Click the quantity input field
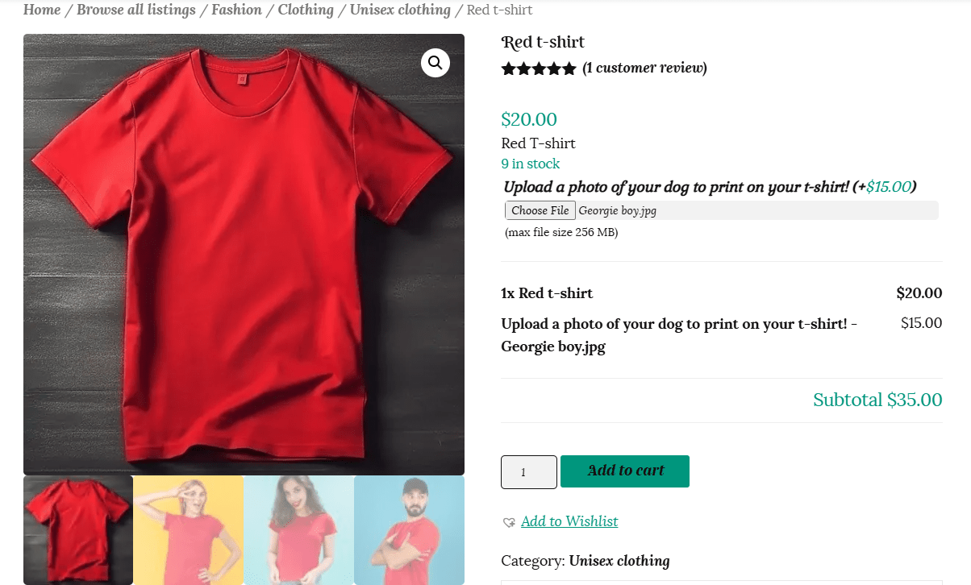The image size is (971, 585). click(529, 472)
